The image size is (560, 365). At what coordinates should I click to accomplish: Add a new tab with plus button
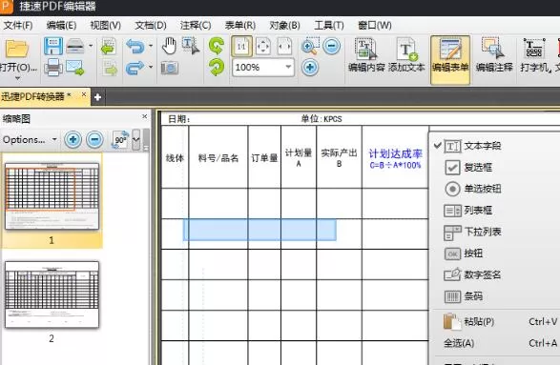(97, 97)
